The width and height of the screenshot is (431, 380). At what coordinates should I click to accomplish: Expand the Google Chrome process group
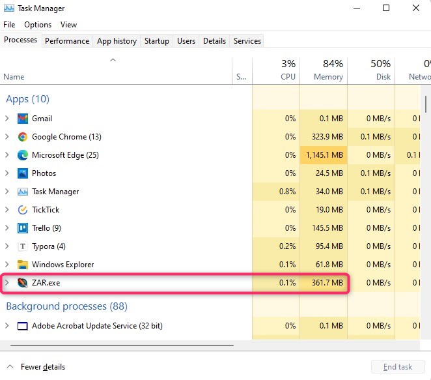click(x=7, y=137)
